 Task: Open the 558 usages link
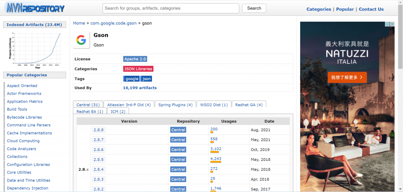[214, 139]
